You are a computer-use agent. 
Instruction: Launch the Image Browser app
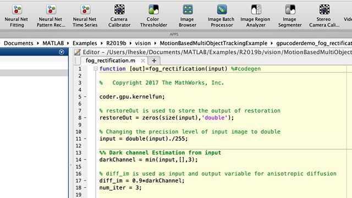[188, 16]
